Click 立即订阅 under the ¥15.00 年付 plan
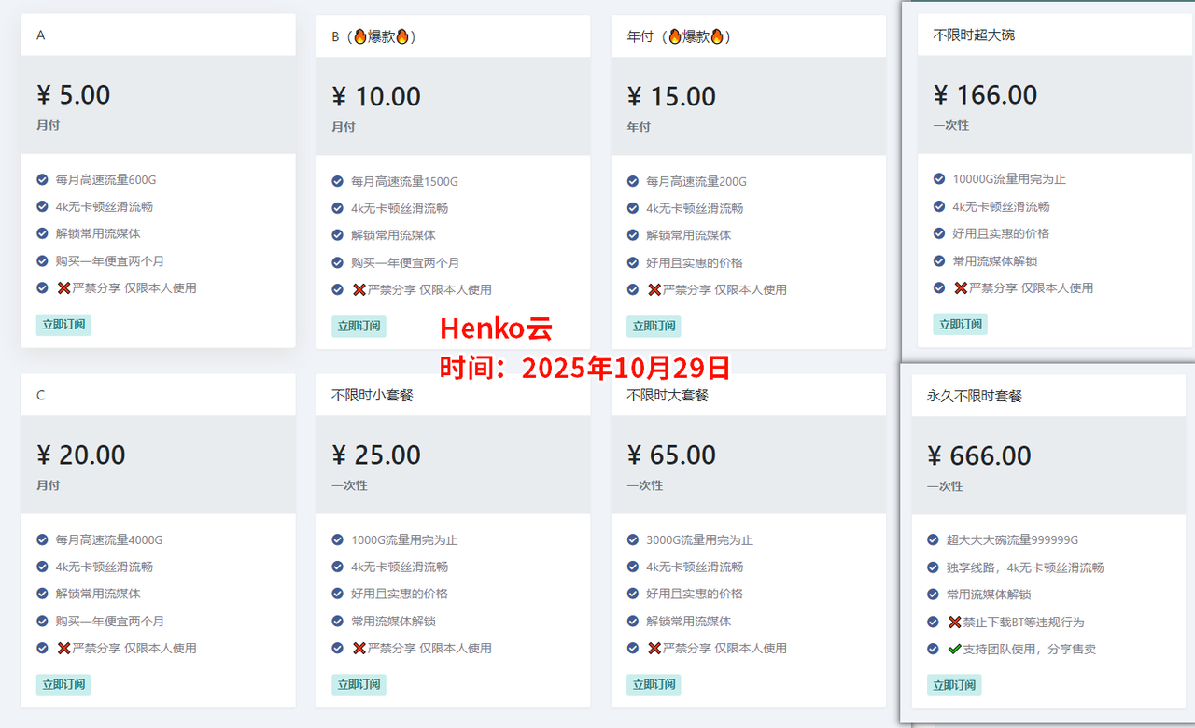The width and height of the screenshot is (1195, 728). coord(654,326)
